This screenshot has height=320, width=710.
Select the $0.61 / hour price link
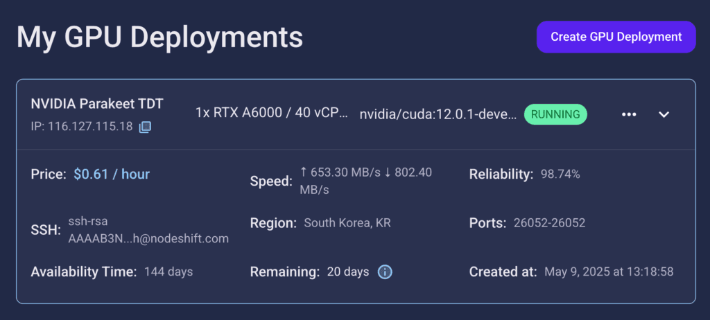coord(112,175)
